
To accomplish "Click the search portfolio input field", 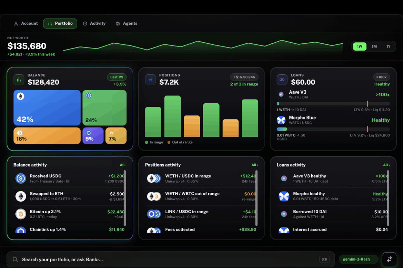I will click(x=171, y=259).
